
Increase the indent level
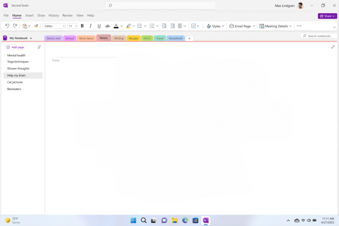point(173,26)
